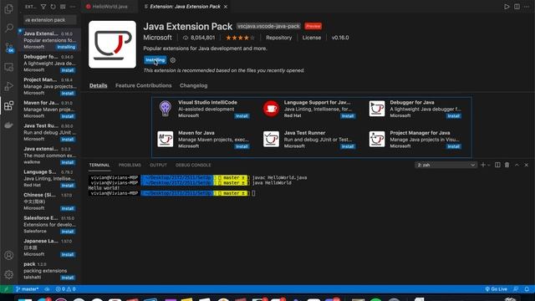Viewport: 535px width, 301px height.
Task: Open errors and warnings count in status bar
Action: [65, 289]
